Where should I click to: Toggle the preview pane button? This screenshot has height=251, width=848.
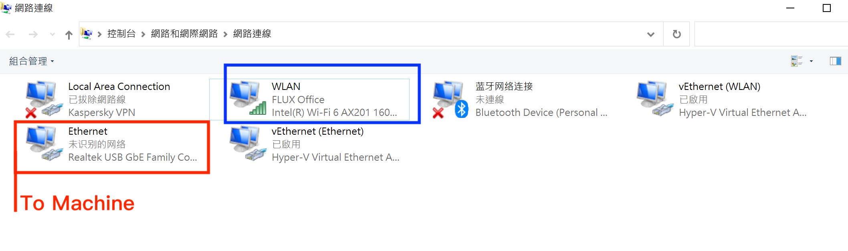tap(835, 61)
